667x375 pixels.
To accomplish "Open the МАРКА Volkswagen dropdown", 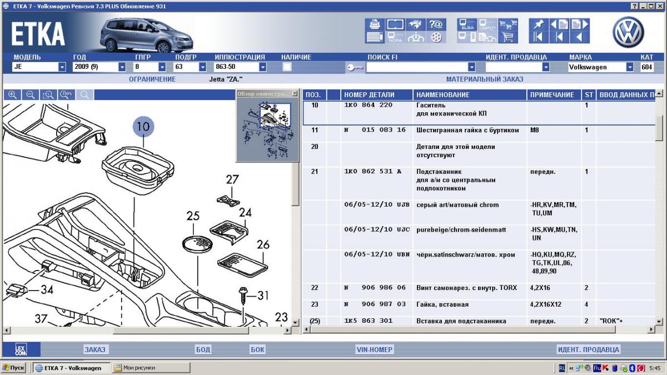I will click(x=630, y=67).
